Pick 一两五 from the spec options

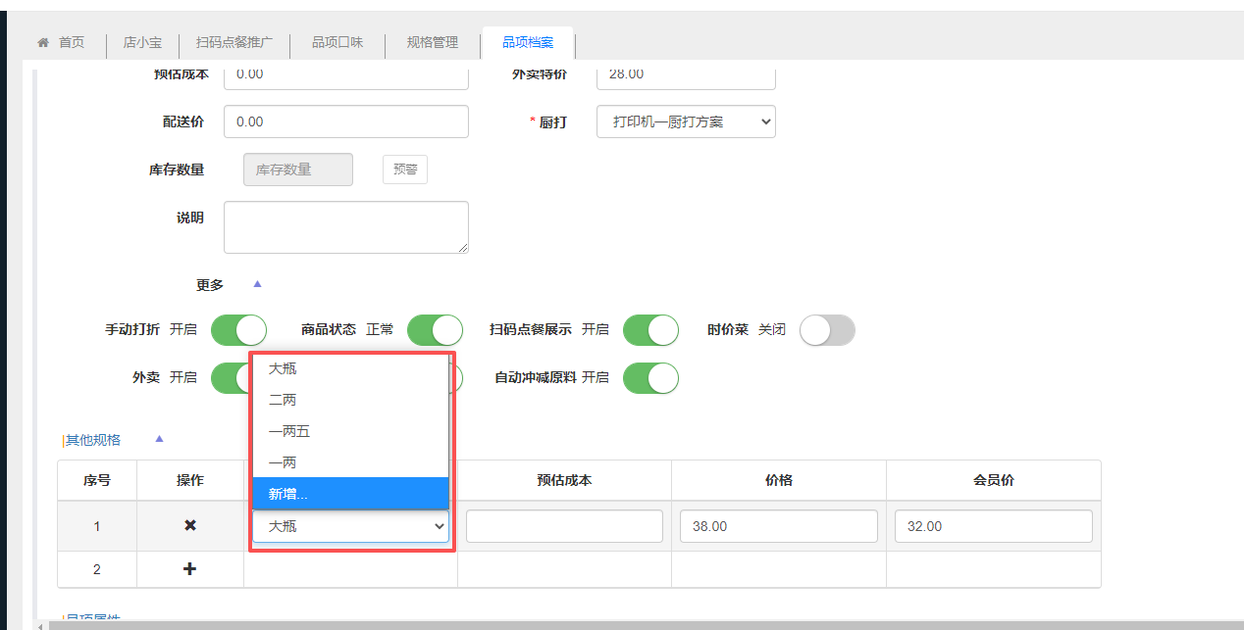coord(350,431)
